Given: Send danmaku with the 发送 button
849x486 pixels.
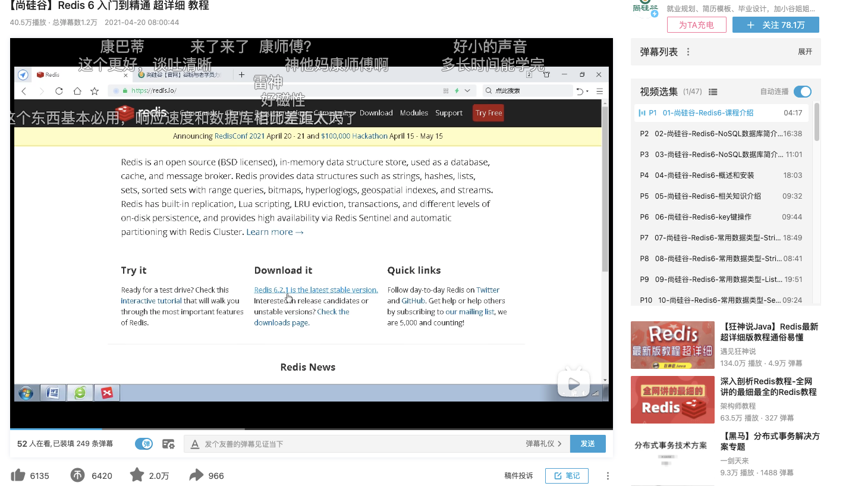Looking at the screenshot, I should (588, 444).
